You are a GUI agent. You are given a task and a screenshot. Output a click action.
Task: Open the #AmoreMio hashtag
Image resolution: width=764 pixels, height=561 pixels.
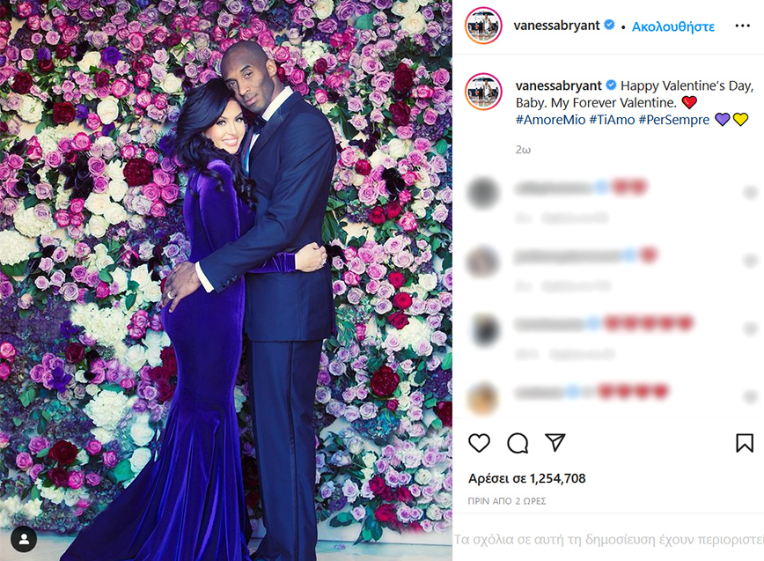551,120
